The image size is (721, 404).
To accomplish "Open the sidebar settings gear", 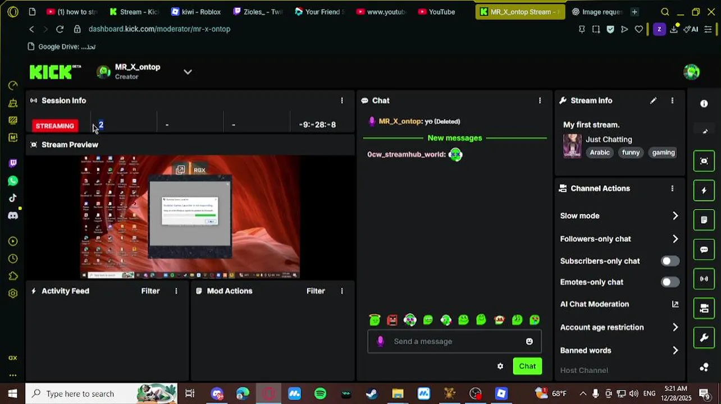I will 13,293.
